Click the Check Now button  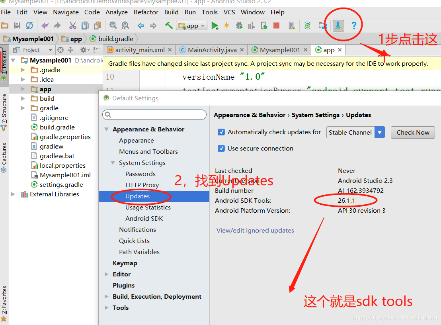(x=413, y=132)
